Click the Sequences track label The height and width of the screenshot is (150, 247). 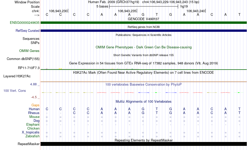31,39
